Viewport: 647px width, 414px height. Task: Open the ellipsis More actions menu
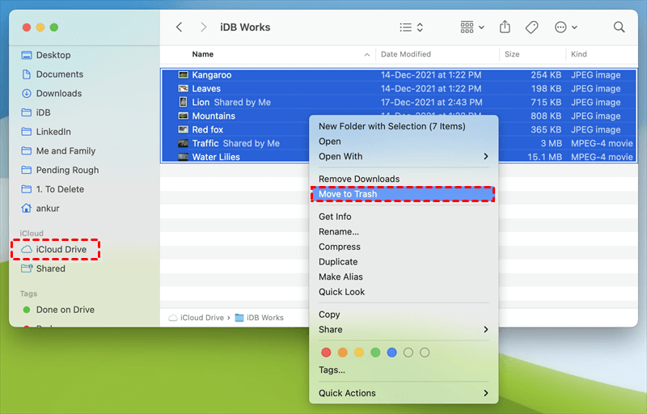tap(565, 27)
